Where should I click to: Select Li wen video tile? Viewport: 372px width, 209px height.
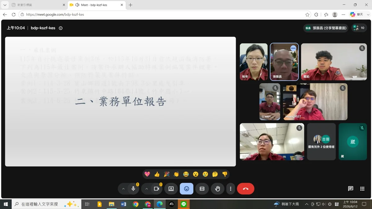click(x=270, y=102)
